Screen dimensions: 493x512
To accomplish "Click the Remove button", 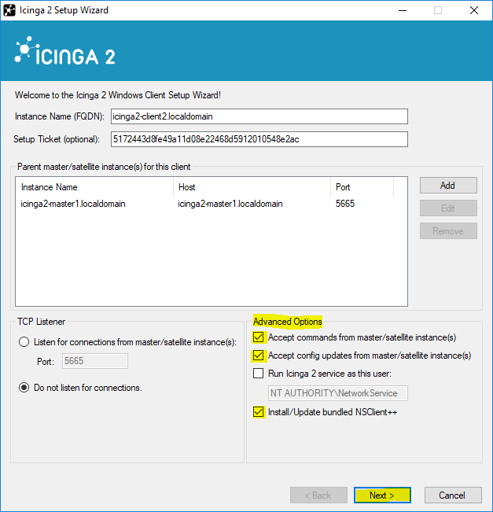I will click(x=448, y=231).
